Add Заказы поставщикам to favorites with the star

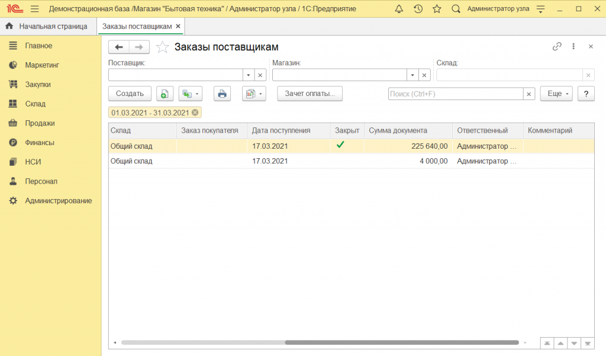pos(163,47)
